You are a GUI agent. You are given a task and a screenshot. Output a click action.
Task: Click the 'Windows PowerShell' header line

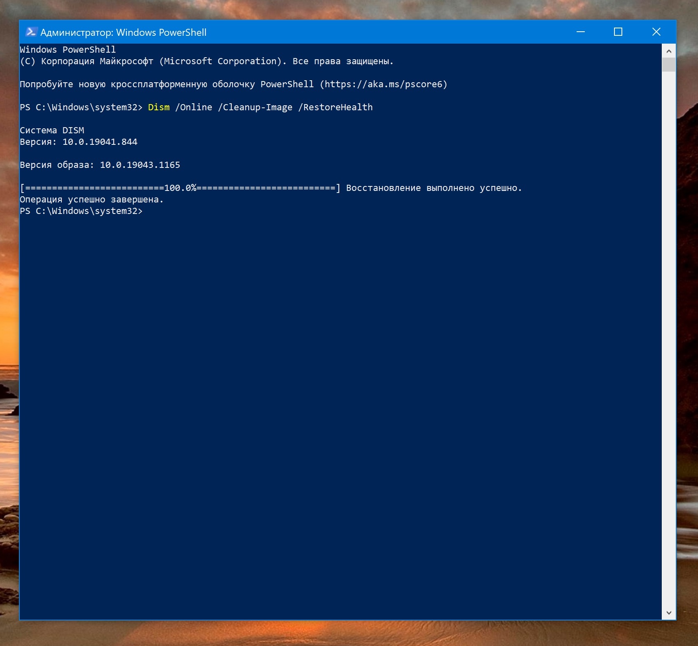[68, 50]
